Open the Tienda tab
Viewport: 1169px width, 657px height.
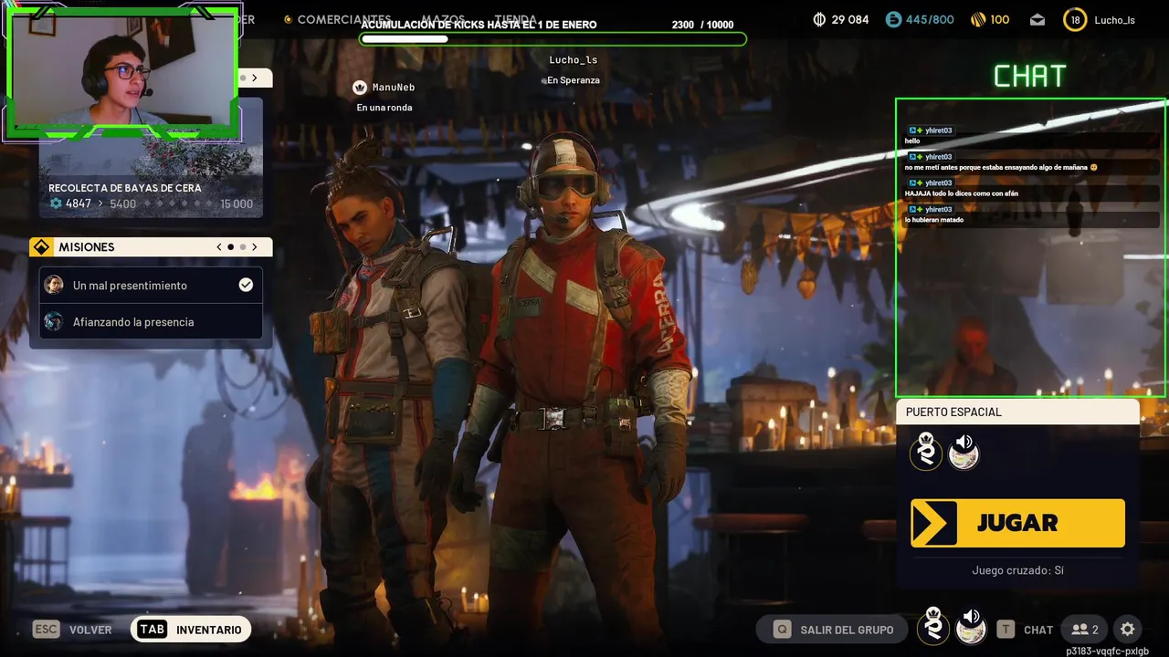tap(515, 19)
